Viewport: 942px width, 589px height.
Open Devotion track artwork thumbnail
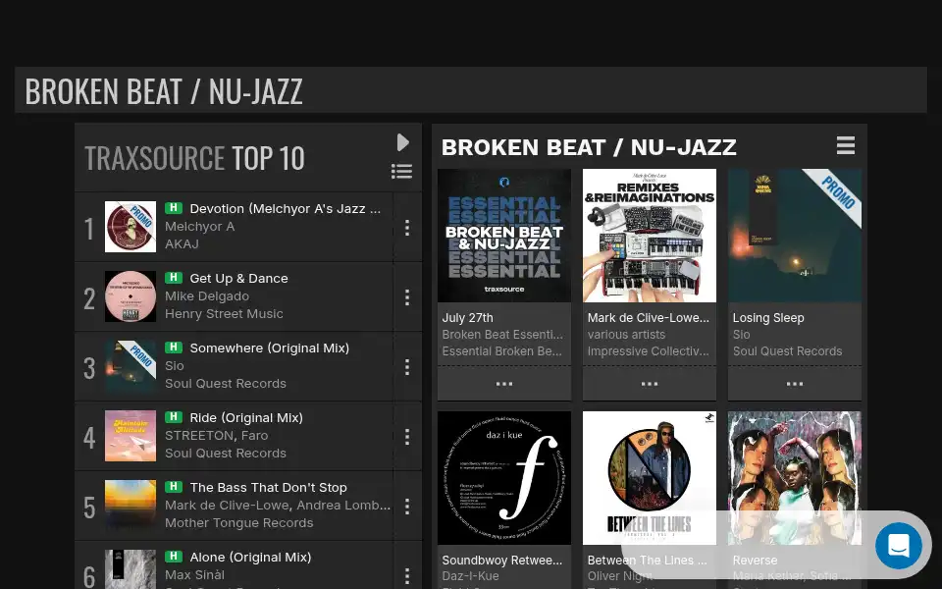(x=131, y=227)
